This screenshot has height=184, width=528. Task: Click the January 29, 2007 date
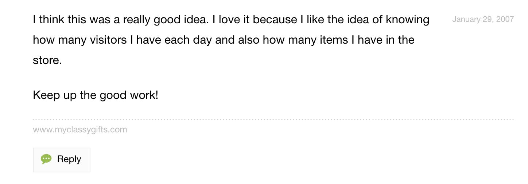tap(483, 19)
